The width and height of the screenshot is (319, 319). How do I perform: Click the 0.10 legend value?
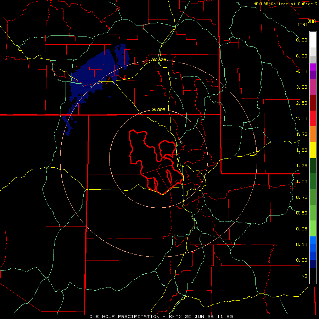pyautogui.click(x=302, y=245)
